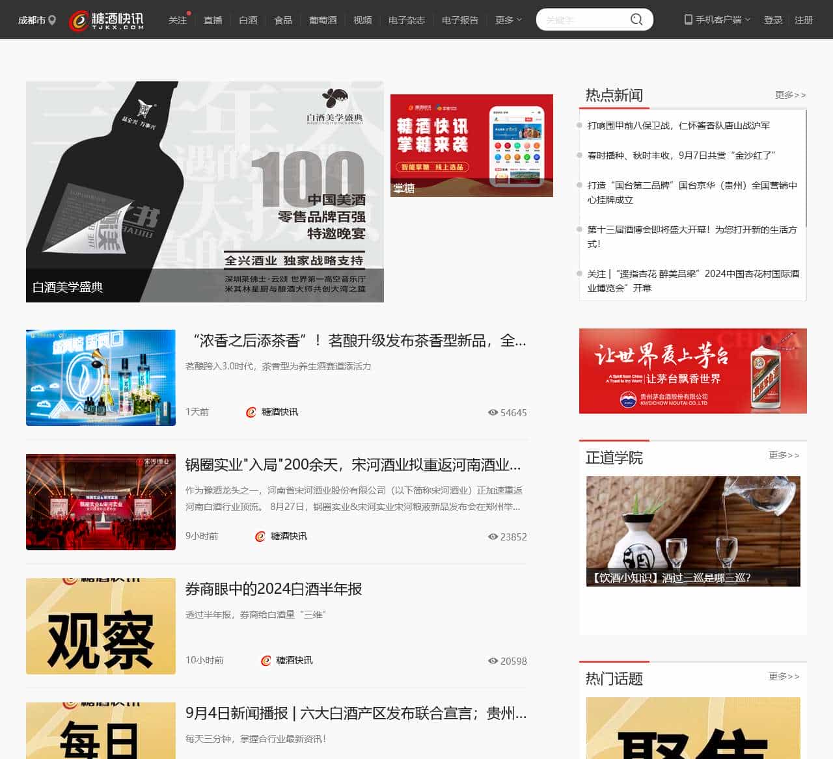Click the eye views icon beside 54645
The image size is (833, 759).
(493, 412)
